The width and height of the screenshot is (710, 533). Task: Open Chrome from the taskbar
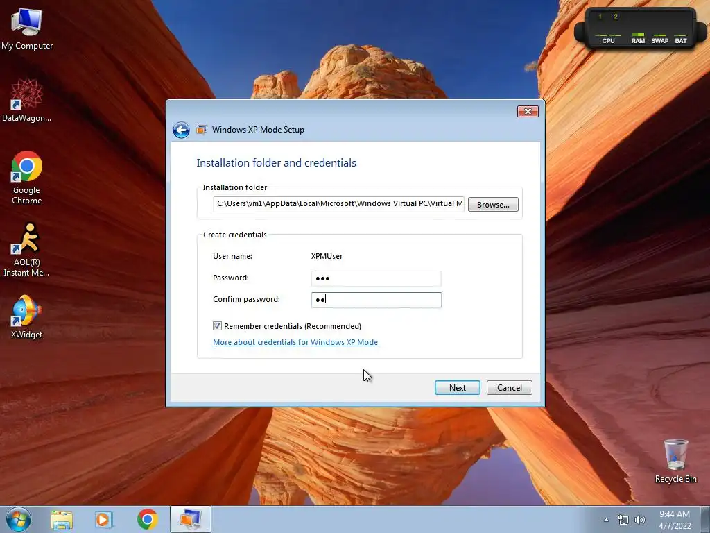147,519
